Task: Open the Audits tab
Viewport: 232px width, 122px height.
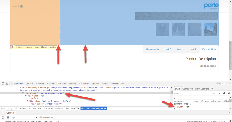Action: tap(105, 84)
